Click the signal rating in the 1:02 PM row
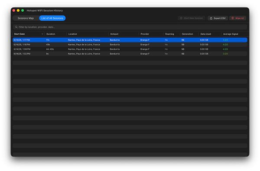This screenshot has width=260, height=171. 225,54
